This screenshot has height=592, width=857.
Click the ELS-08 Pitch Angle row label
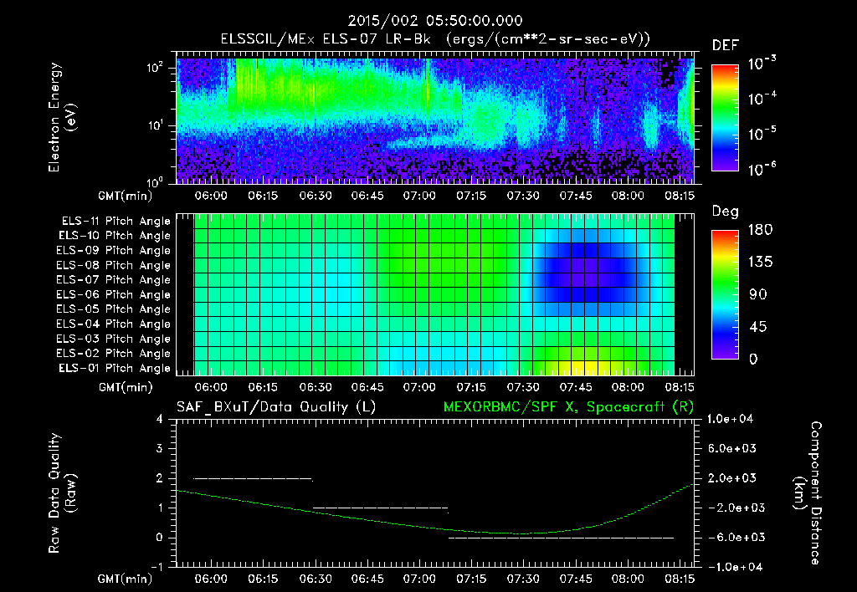114,265
